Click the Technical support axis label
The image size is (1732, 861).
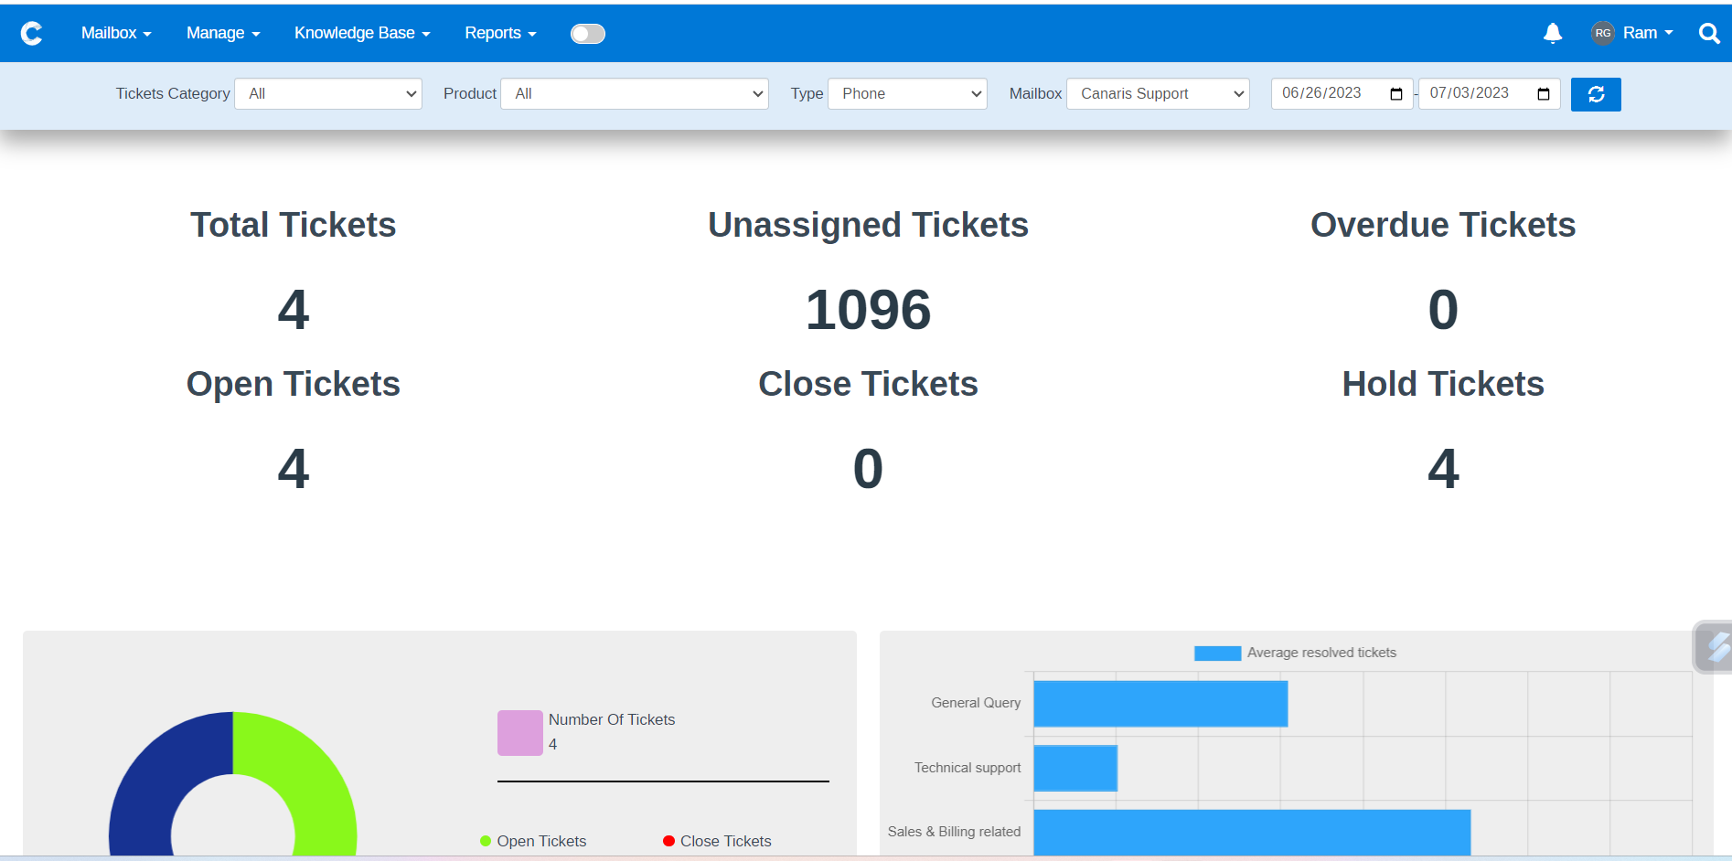[968, 768]
